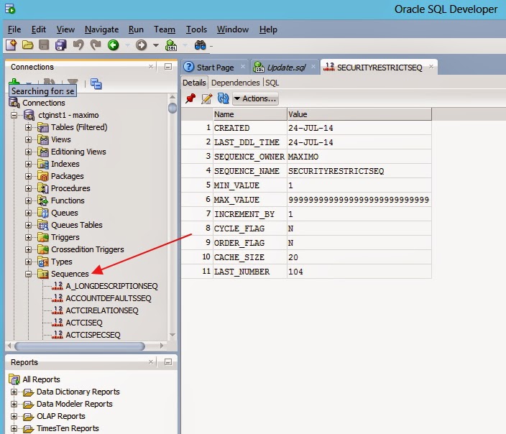Click the Open folder toolbar icon

click(28, 45)
